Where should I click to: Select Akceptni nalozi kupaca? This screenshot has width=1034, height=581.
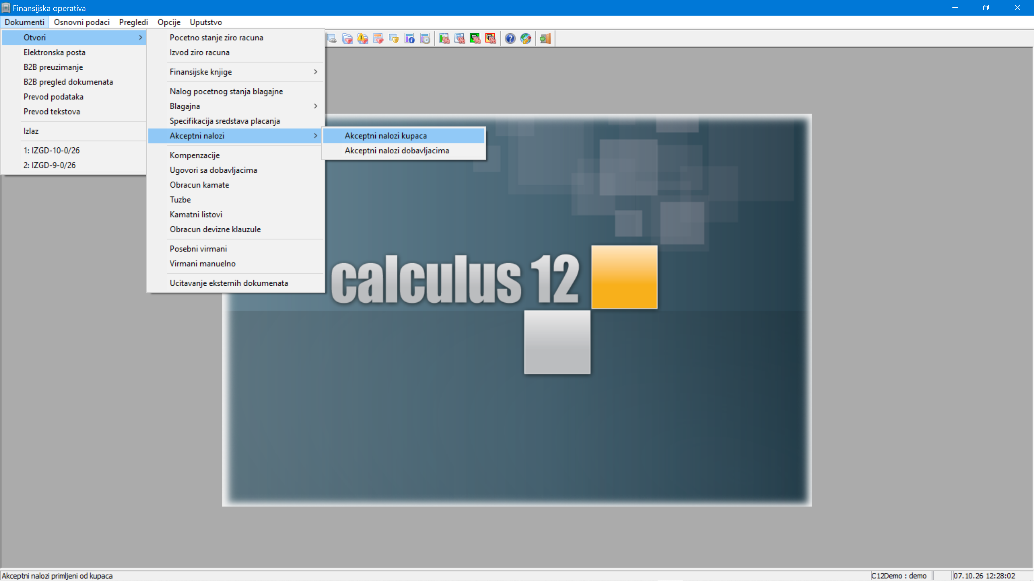(x=404, y=136)
